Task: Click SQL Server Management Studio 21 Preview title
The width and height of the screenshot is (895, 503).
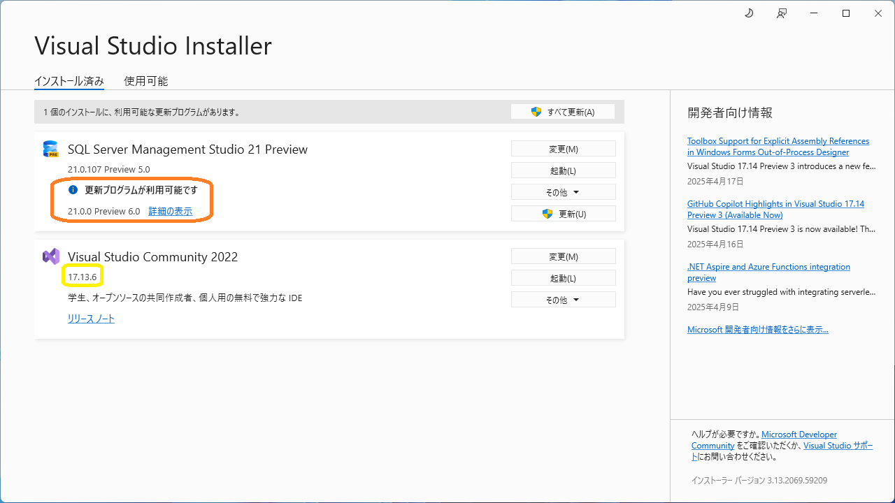Action: click(x=187, y=150)
